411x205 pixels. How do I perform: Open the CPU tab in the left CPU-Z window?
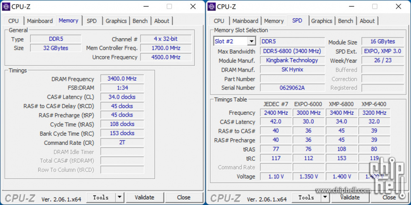click(x=13, y=21)
